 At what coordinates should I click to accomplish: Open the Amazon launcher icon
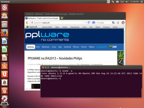pyautogui.click(x=5, y=83)
